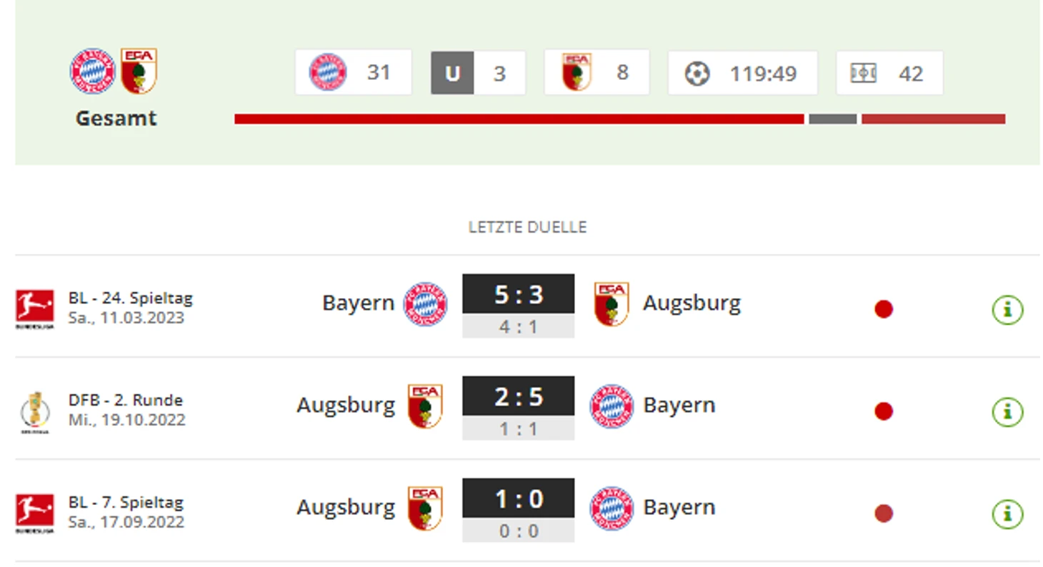Screen dimensions: 1043x567
Task: Click the gray draws bar segment
Action: pos(833,119)
